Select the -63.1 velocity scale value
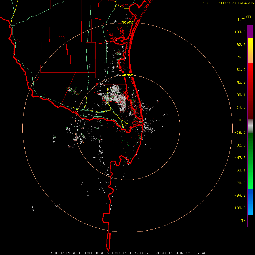255x255 pixels. (240, 170)
